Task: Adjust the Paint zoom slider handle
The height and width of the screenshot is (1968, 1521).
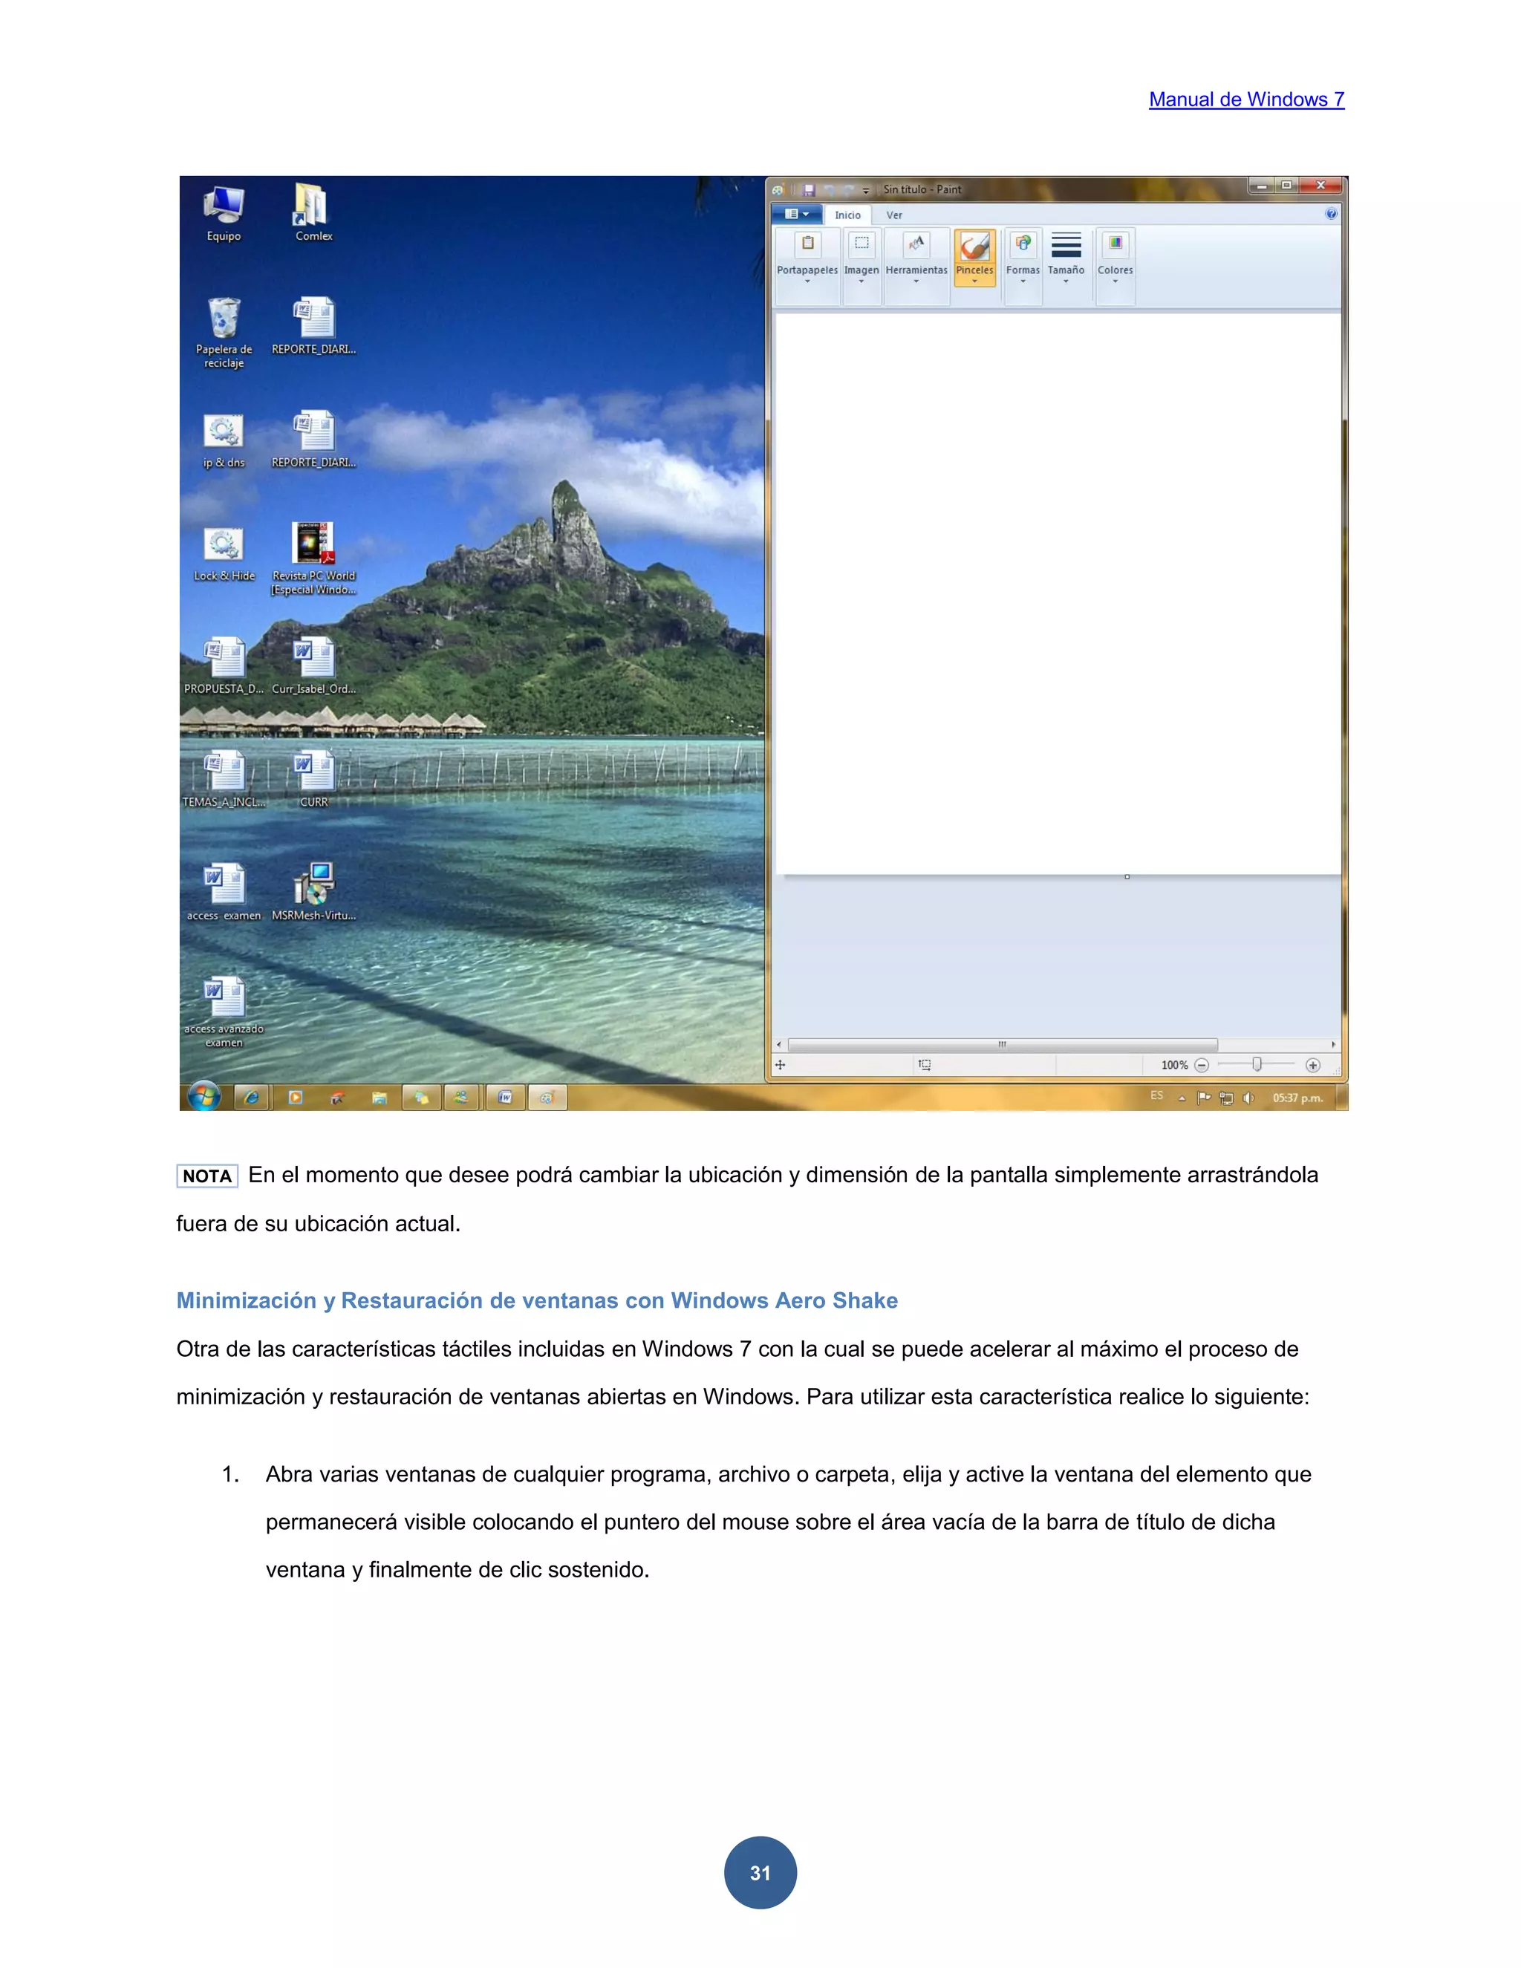Action: (x=1257, y=1064)
